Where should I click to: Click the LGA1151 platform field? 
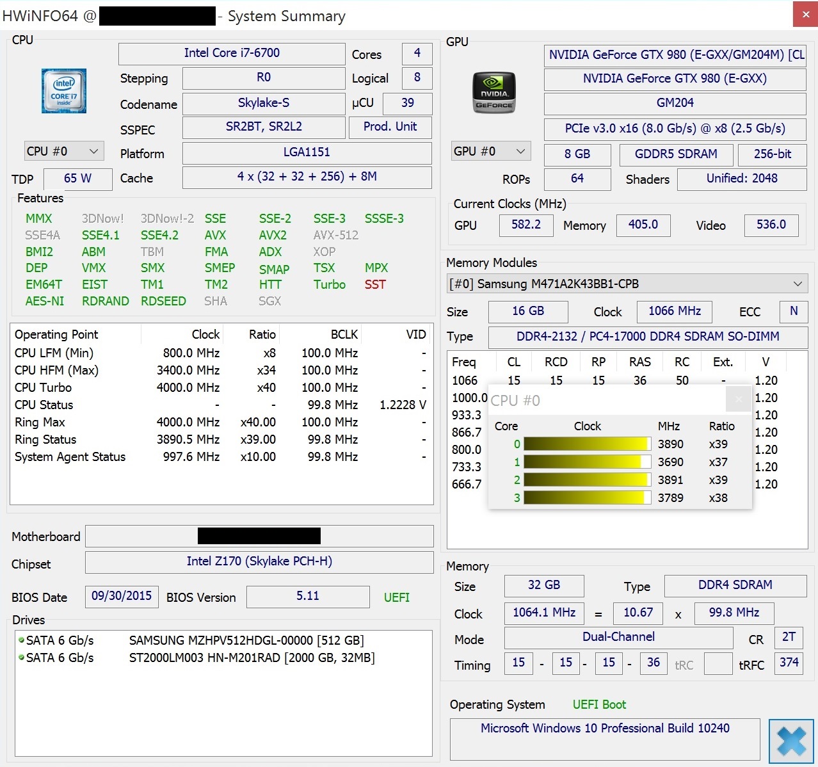coord(307,153)
